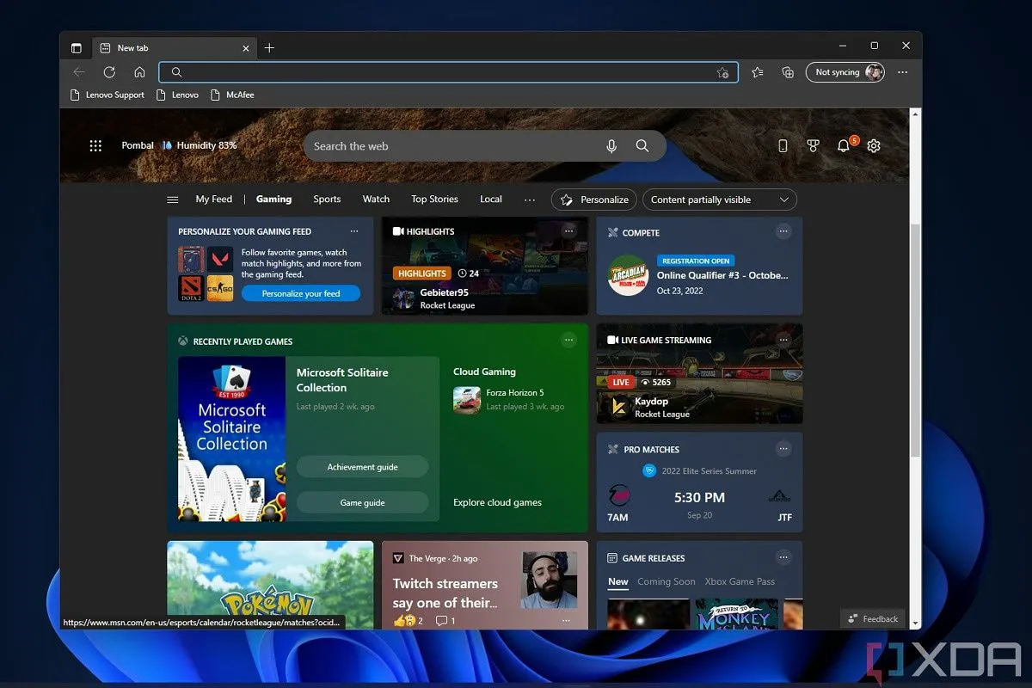The image size is (1032, 688).
Task: Open the Achievement guide
Action: (x=362, y=467)
